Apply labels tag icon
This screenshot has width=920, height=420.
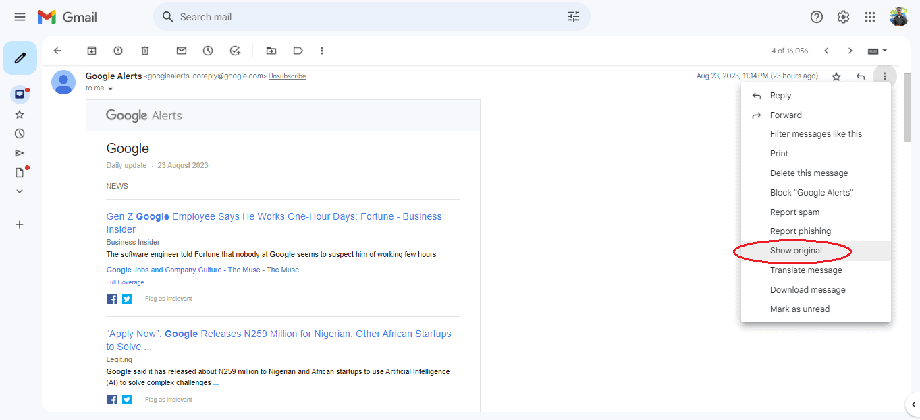pyautogui.click(x=298, y=51)
